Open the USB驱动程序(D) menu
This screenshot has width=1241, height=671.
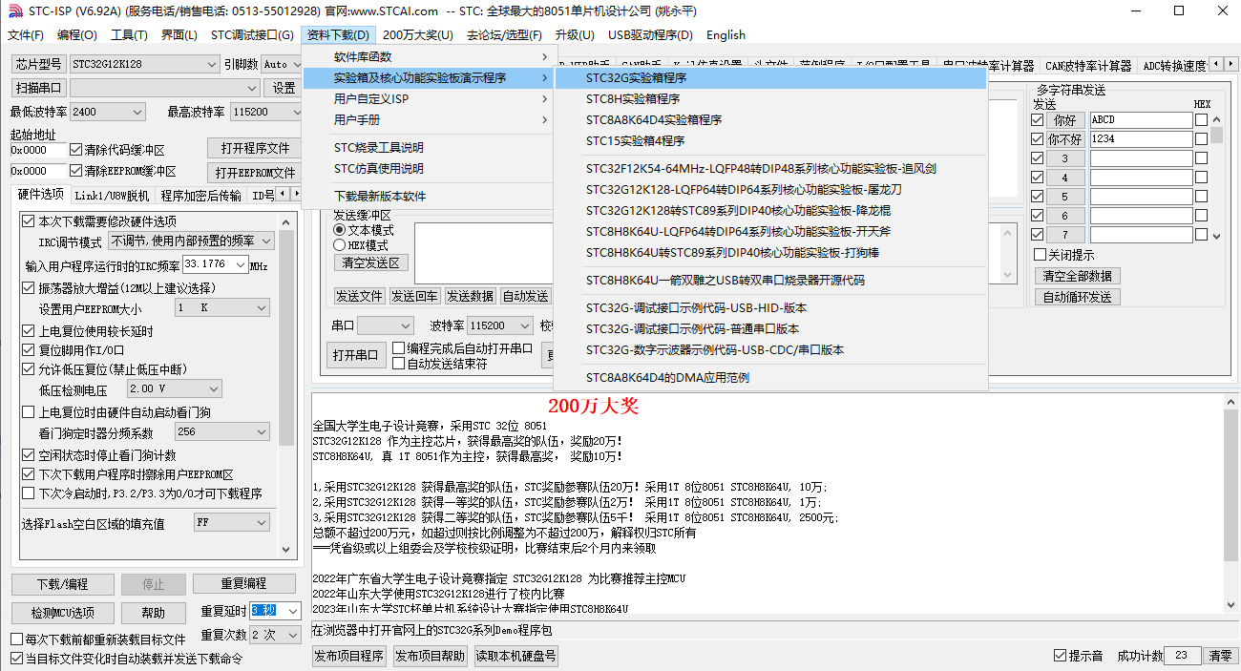click(650, 35)
